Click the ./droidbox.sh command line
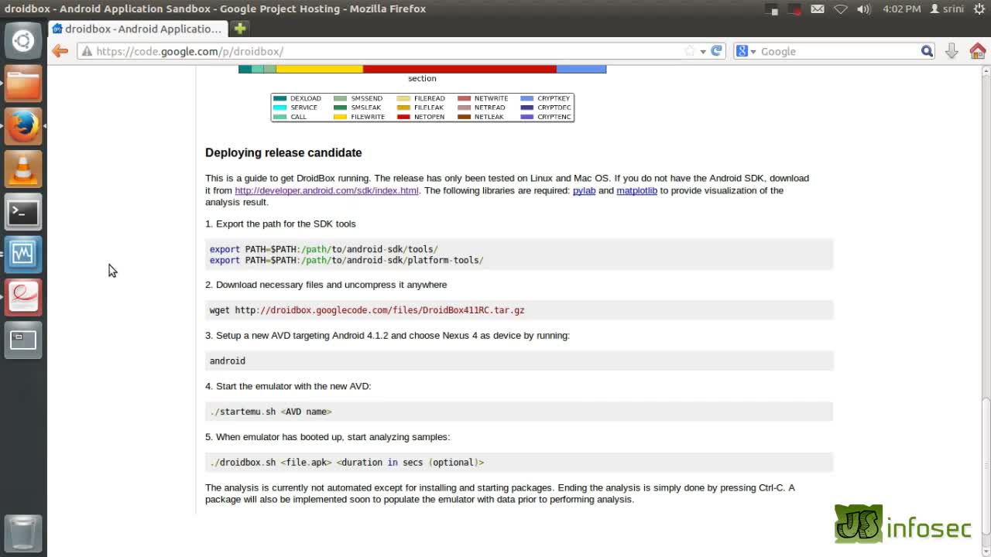The image size is (991, 557). coord(347,463)
